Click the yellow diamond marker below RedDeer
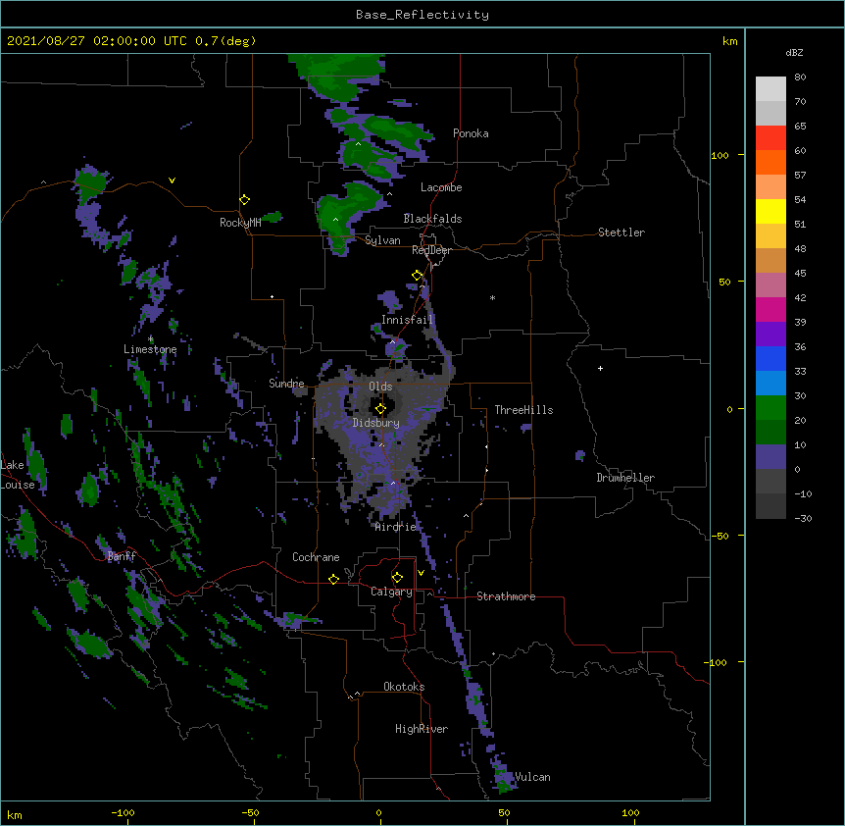Image resolution: width=845 pixels, height=826 pixels. (418, 276)
